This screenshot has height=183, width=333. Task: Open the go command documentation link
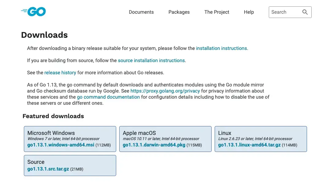click(x=108, y=97)
